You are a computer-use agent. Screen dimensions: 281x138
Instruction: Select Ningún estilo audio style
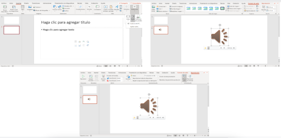point(184,77)
